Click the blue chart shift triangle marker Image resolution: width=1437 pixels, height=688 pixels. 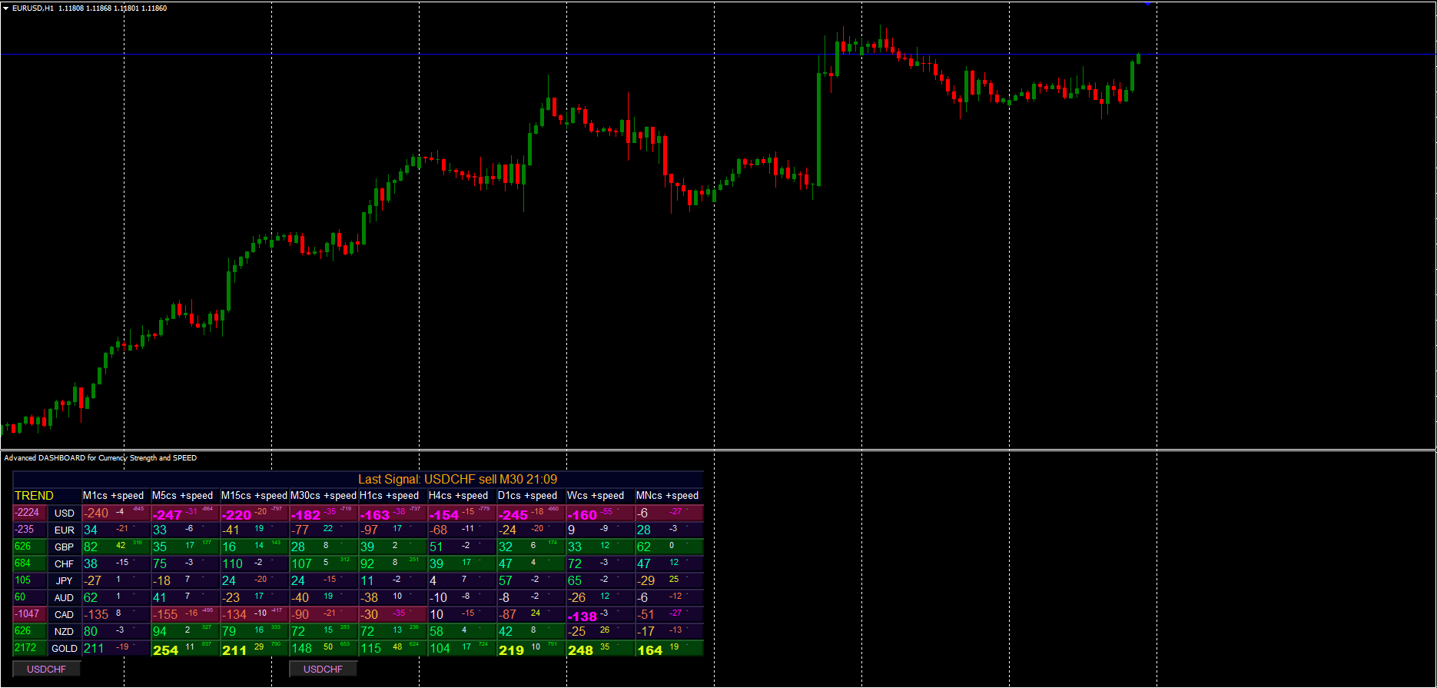coord(1147,4)
